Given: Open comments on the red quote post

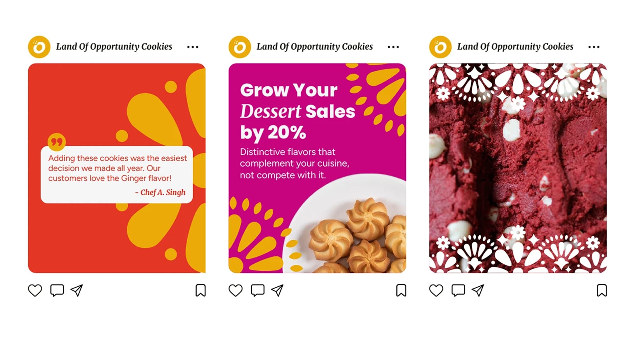Looking at the screenshot, I should [x=57, y=290].
